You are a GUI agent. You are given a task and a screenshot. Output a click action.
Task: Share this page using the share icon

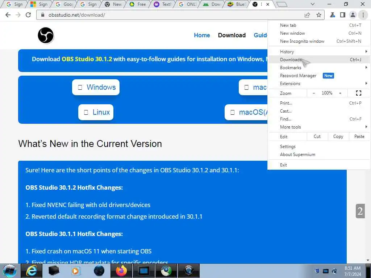coord(307,15)
